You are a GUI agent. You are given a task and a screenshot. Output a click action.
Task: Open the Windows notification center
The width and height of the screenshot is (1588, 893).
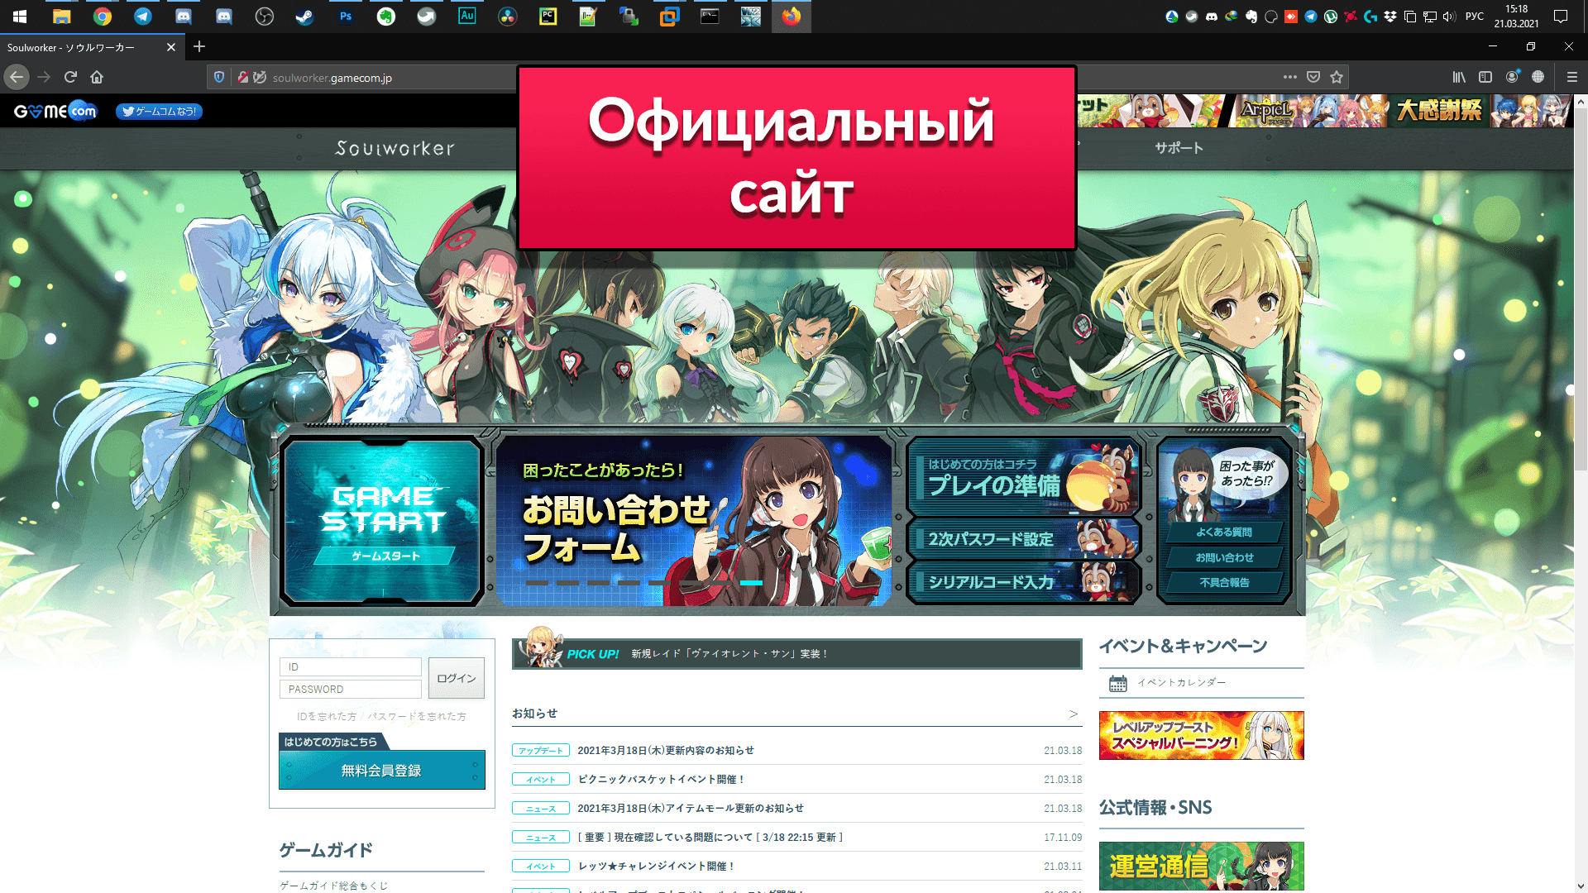(x=1561, y=17)
